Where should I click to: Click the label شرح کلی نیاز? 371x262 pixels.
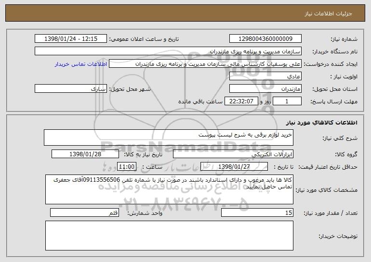(x=340, y=138)
